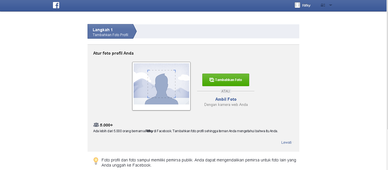Open Rifky's profile avatar thumbnail
This screenshot has height=170, width=388.
coord(298,5)
